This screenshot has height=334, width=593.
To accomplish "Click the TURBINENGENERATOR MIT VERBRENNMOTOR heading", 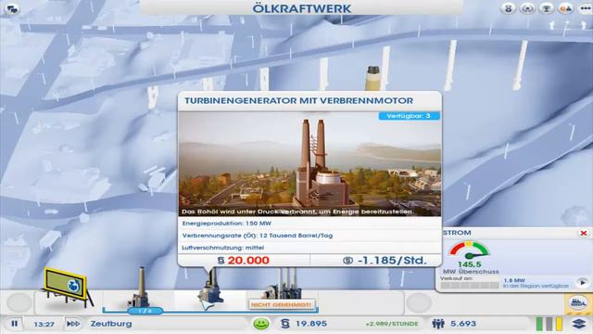I will [x=298, y=101].
